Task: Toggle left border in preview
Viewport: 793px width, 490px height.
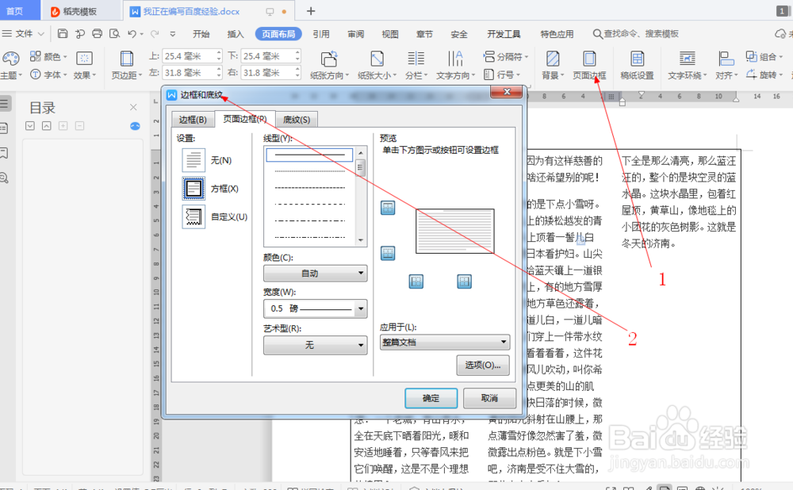Action: tap(416, 281)
